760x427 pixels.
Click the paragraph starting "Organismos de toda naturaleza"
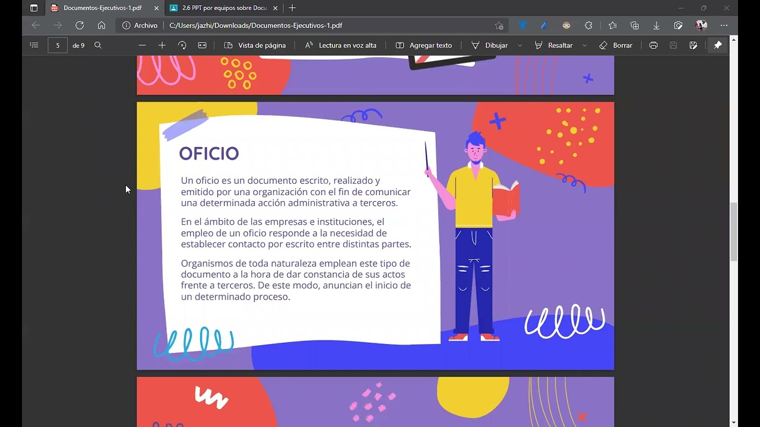click(x=296, y=280)
